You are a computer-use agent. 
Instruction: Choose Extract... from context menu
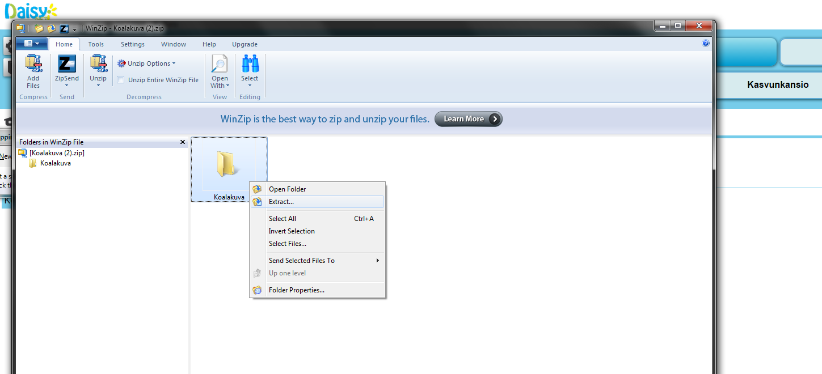pos(318,202)
